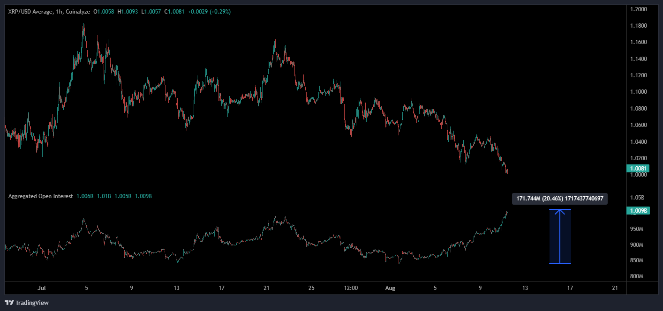Open the TradingView text link

click(x=32, y=303)
